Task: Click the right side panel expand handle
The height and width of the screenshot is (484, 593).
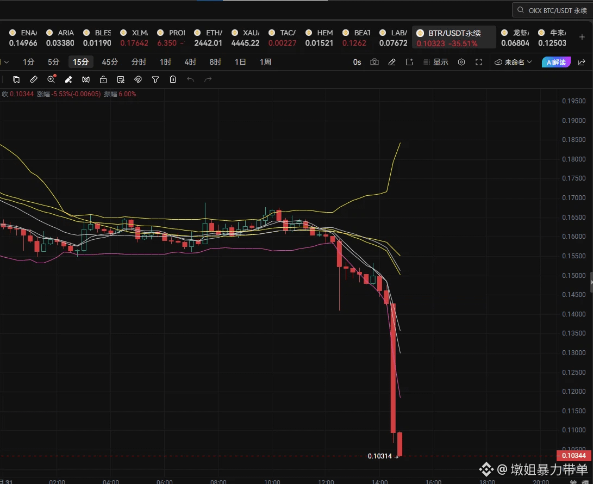Action: 591,282
